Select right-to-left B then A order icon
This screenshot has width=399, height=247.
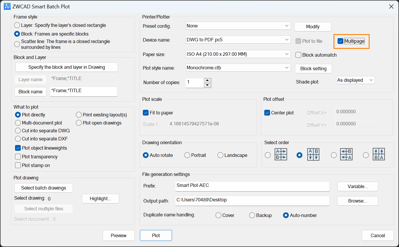(x=346, y=155)
